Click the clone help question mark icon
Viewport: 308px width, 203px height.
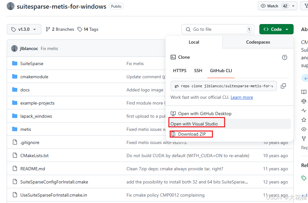[284, 57]
